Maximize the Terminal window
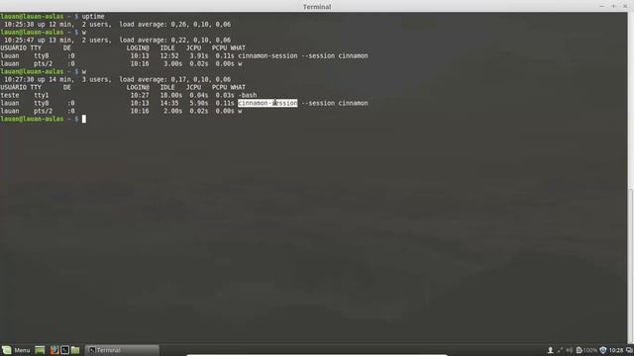This screenshot has height=356, width=634. [613, 6]
